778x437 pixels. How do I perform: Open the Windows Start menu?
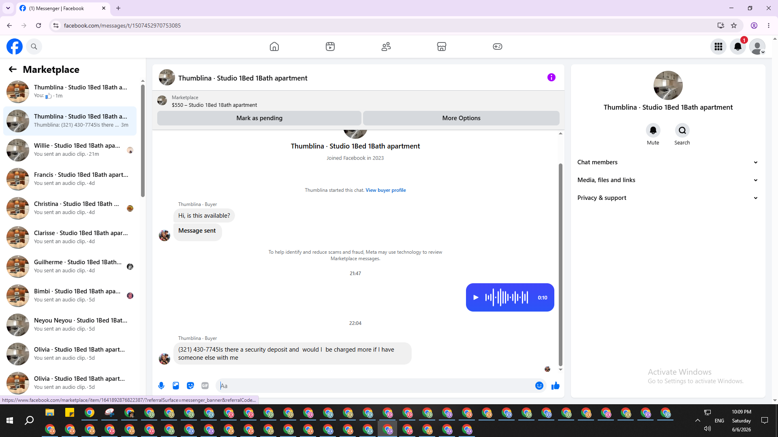(10, 421)
